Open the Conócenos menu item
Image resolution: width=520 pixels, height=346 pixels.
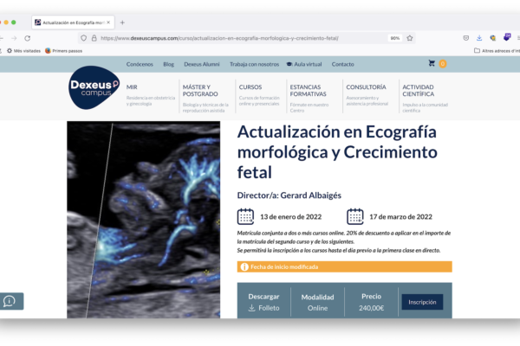[x=140, y=64]
